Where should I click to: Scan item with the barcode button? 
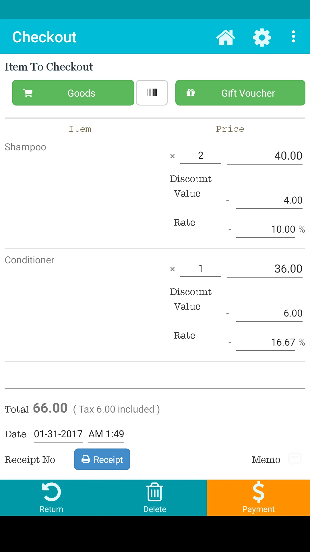(152, 93)
